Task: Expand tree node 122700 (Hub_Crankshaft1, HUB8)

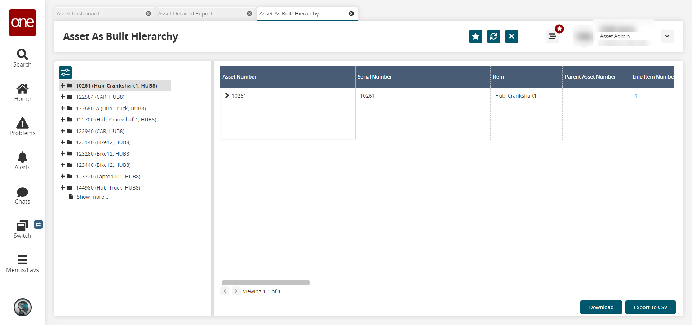Action: click(x=63, y=120)
